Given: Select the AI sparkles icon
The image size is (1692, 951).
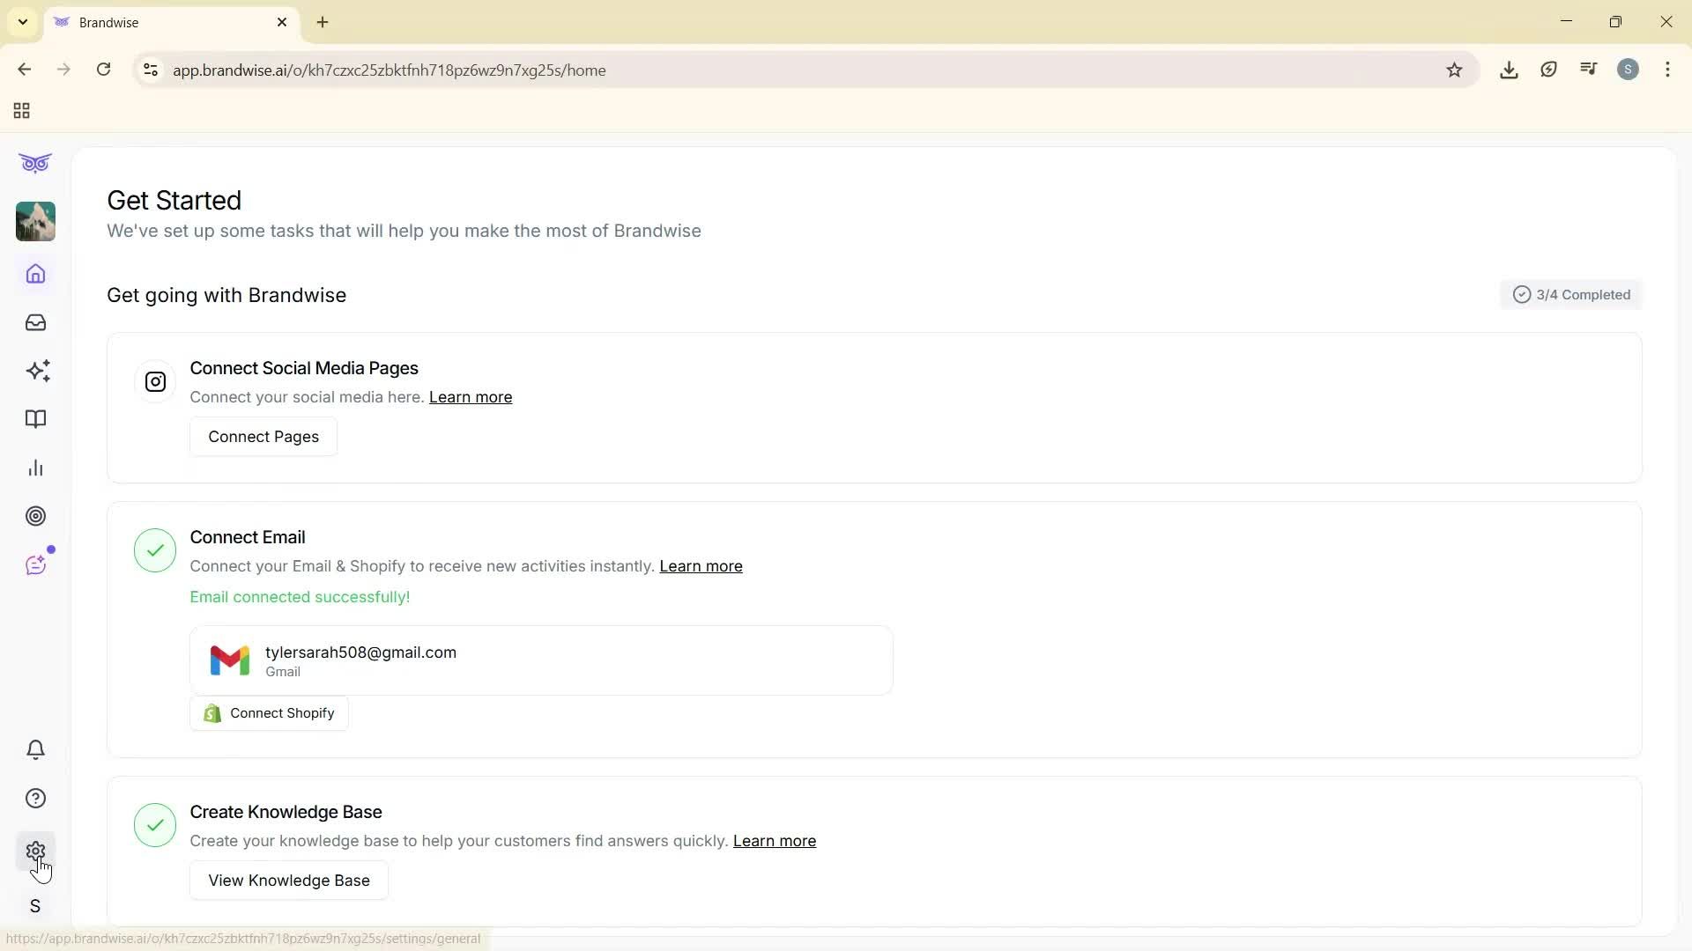Looking at the screenshot, I should coord(38,371).
